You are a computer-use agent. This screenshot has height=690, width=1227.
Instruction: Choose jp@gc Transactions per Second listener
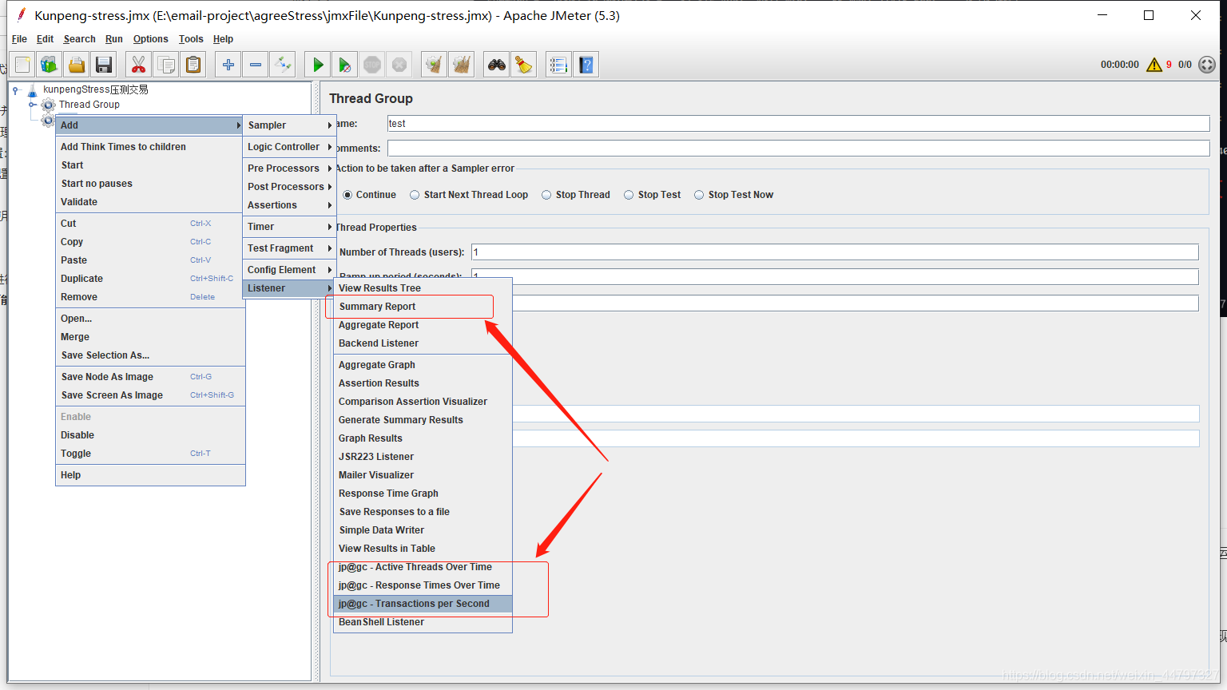click(423, 604)
